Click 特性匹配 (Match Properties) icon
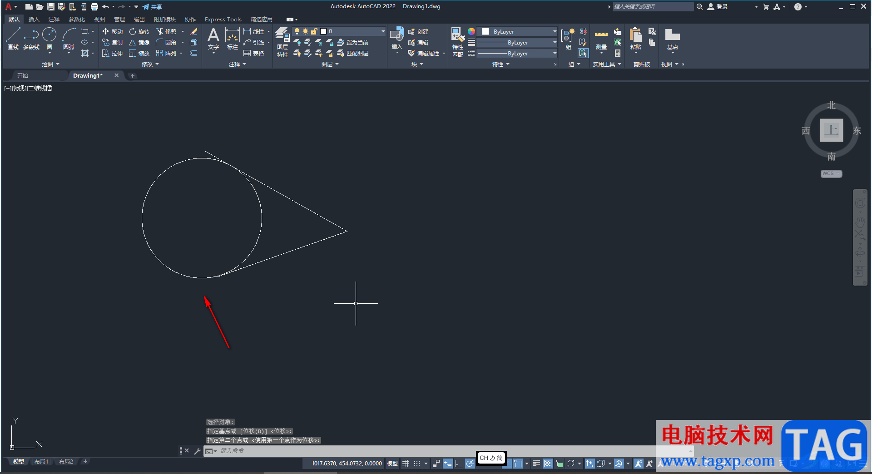Screen dimensions: 872x474 point(458,42)
